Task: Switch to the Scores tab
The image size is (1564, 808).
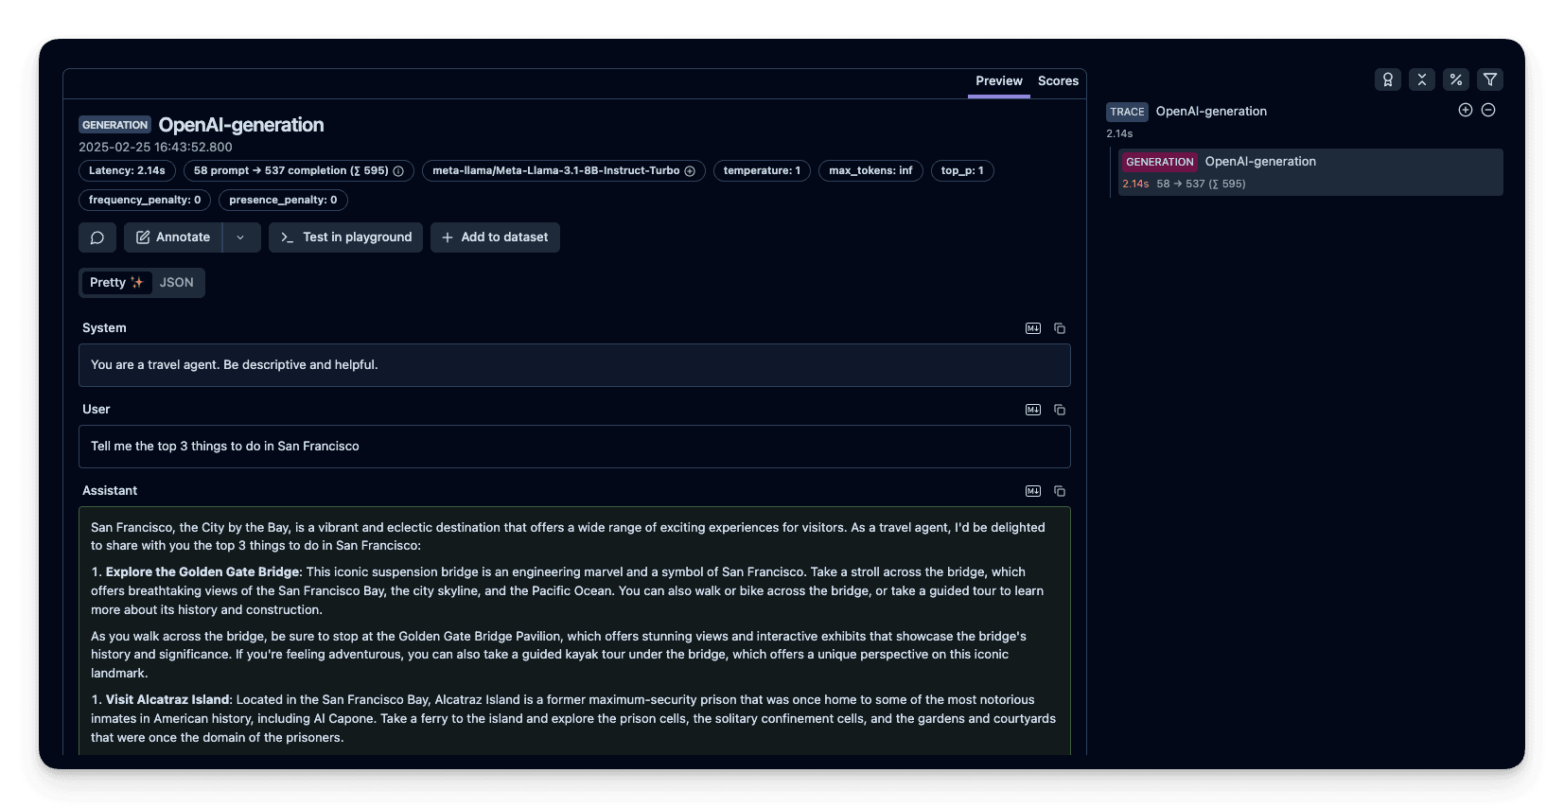Action: [x=1058, y=81]
